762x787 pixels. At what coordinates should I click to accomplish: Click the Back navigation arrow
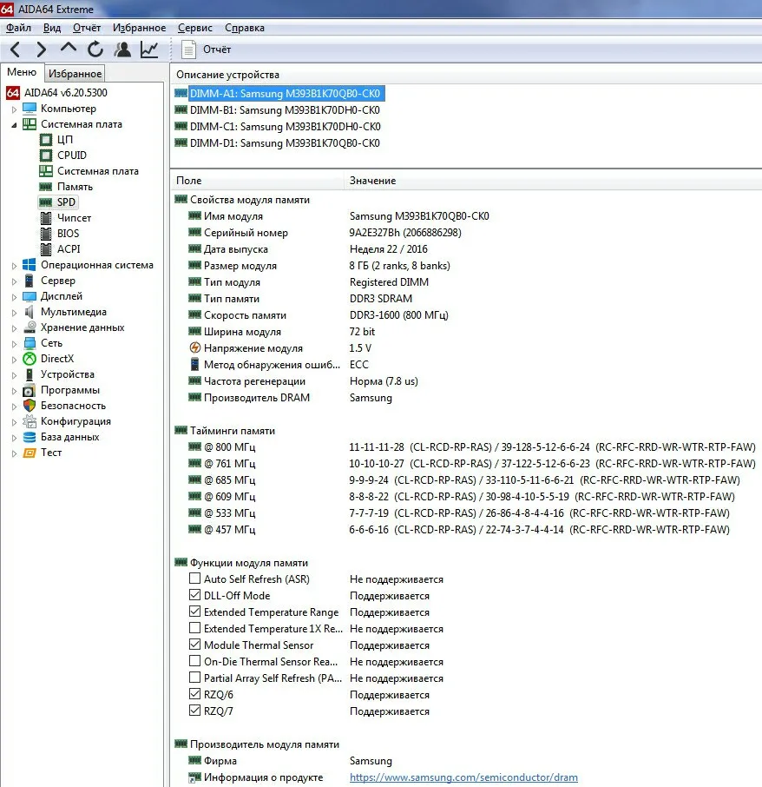pyautogui.click(x=15, y=50)
